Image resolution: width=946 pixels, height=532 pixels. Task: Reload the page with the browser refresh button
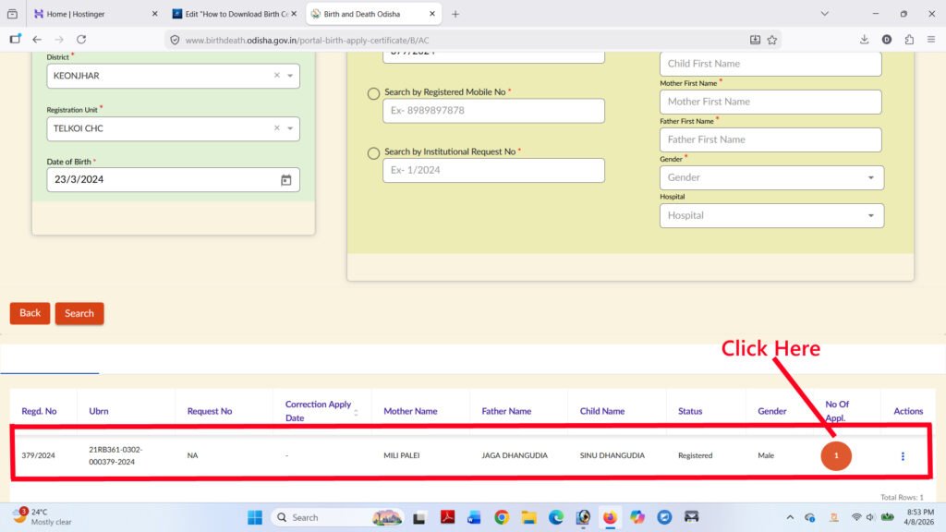click(81, 40)
